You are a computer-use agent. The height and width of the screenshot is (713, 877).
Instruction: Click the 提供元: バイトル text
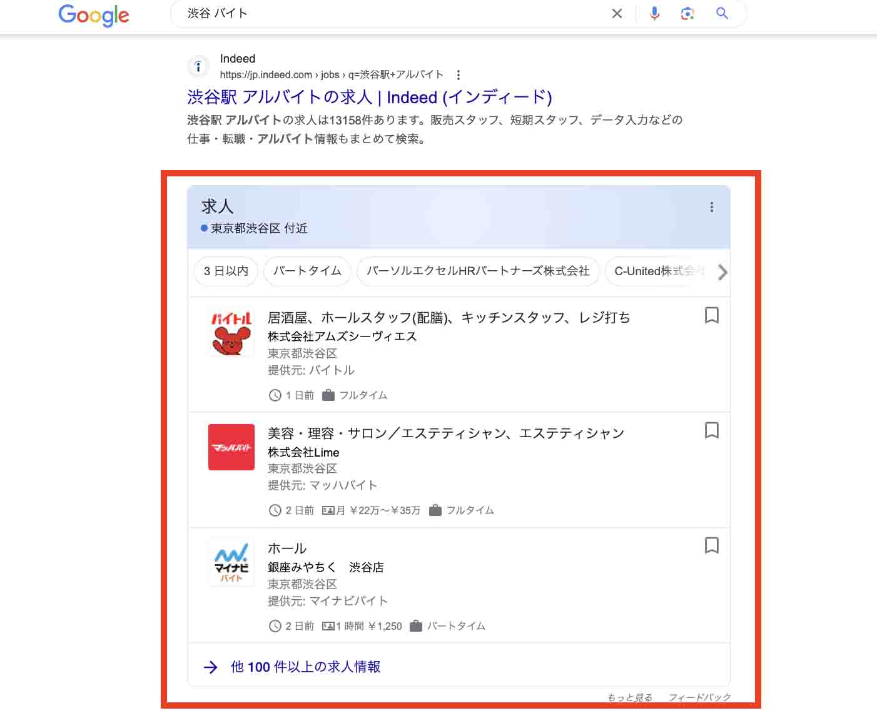click(311, 370)
